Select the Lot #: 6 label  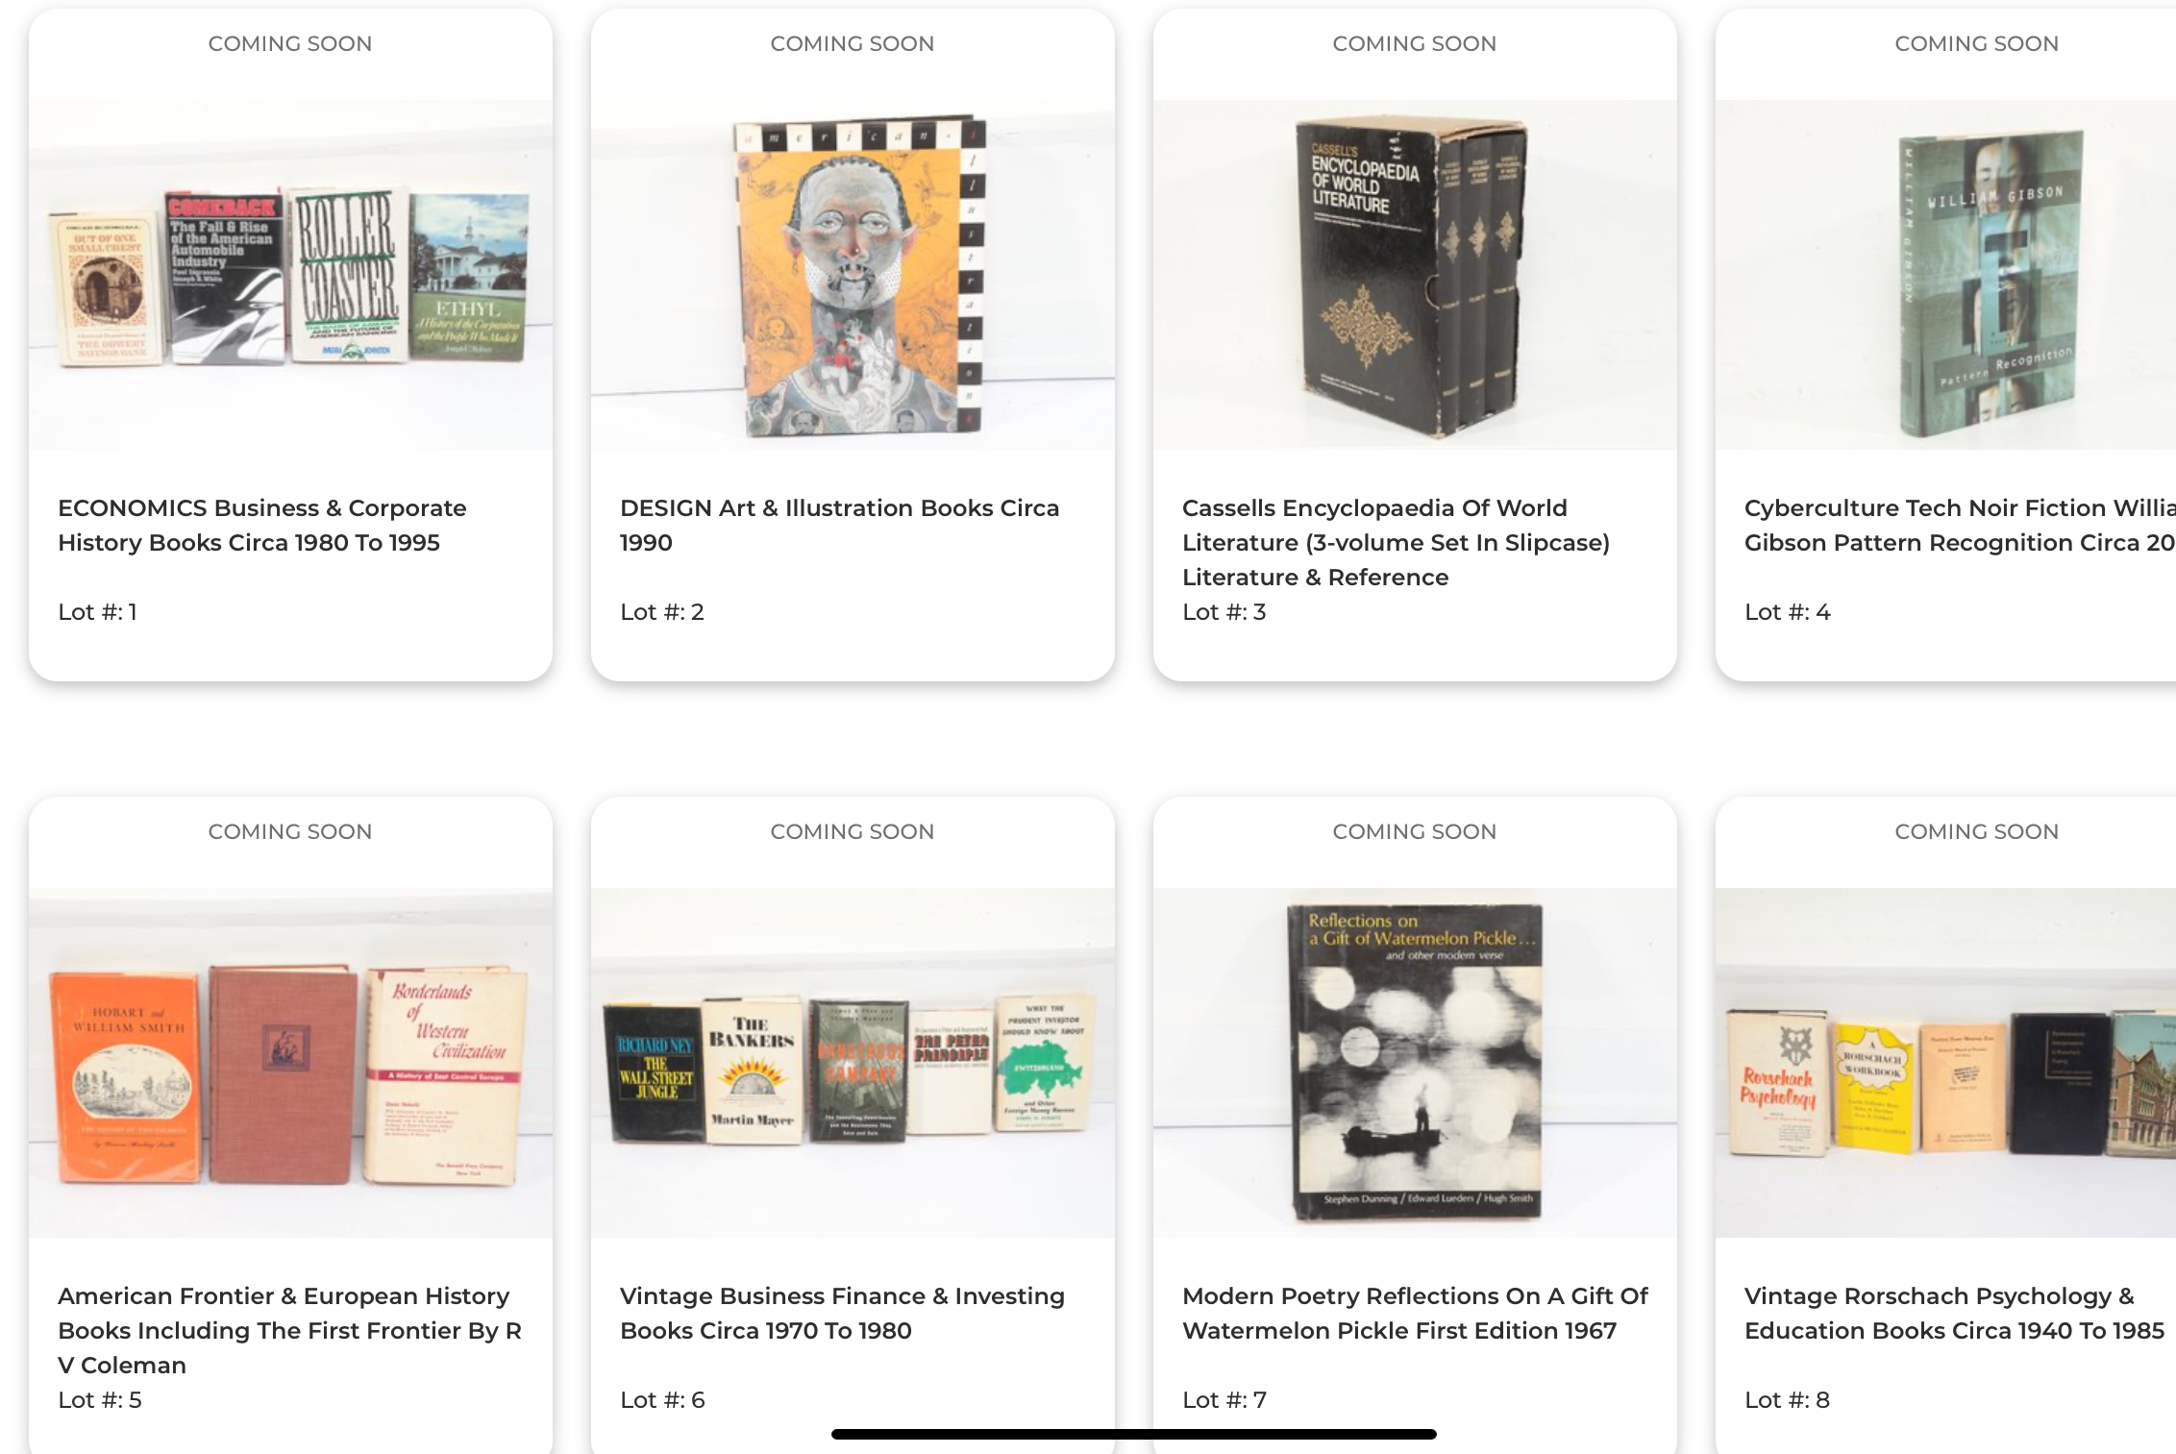662,1400
